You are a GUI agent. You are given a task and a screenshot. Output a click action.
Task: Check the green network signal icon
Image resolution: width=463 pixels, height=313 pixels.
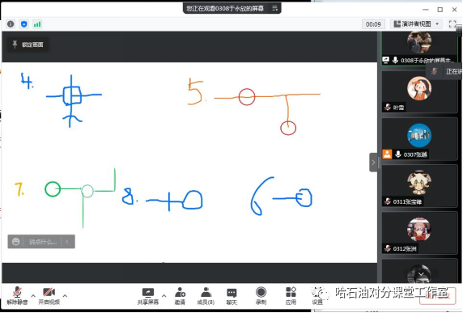(x=37, y=24)
